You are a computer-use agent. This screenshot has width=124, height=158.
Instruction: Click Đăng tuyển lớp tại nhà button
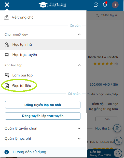pos(43,105)
